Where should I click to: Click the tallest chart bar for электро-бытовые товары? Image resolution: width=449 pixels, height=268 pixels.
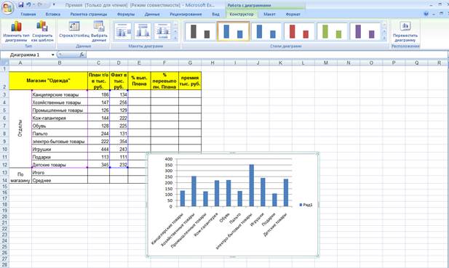(x=251, y=185)
